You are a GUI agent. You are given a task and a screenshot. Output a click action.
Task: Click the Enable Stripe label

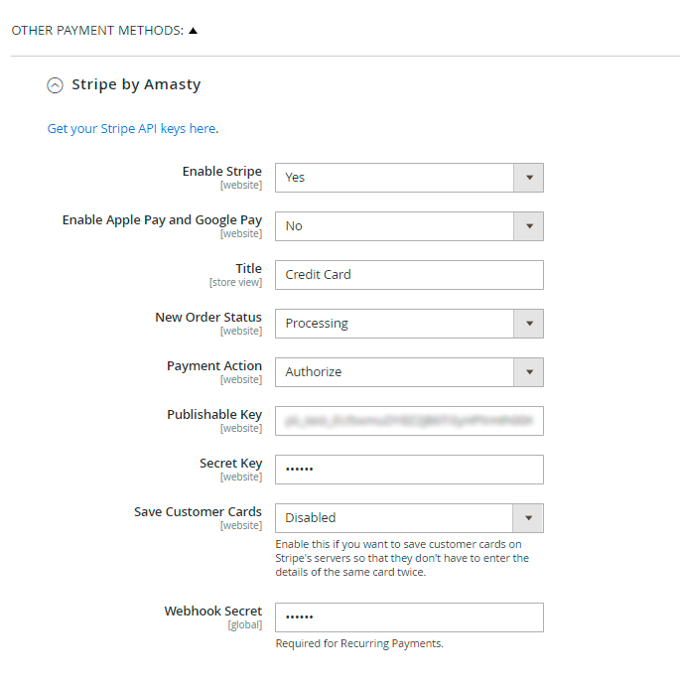click(221, 172)
